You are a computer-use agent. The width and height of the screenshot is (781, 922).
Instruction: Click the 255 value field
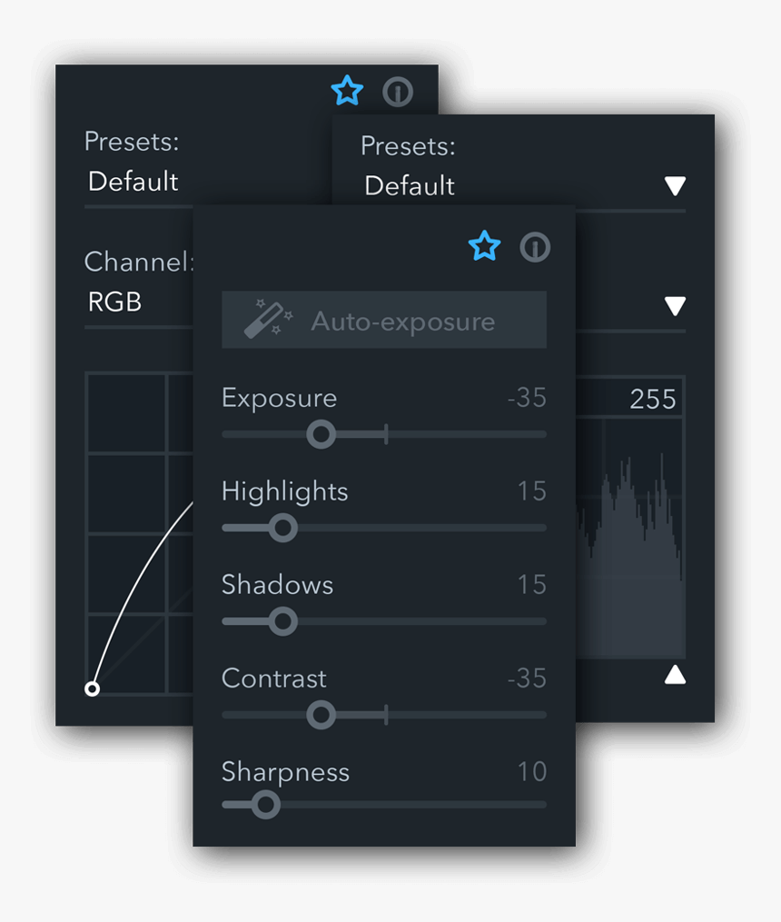(652, 400)
